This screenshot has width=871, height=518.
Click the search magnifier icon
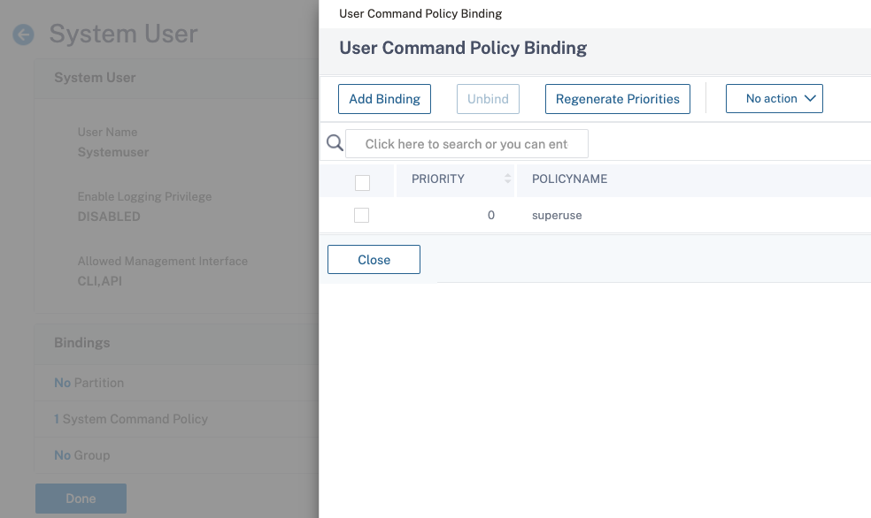(335, 143)
